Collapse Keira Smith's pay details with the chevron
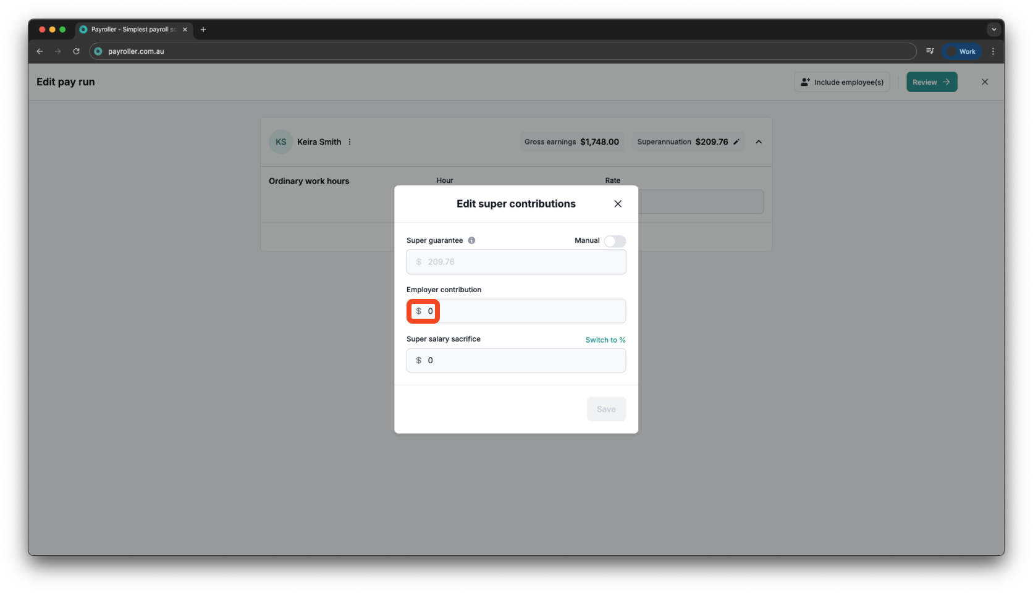The width and height of the screenshot is (1033, 593). [x=759, y=141]
